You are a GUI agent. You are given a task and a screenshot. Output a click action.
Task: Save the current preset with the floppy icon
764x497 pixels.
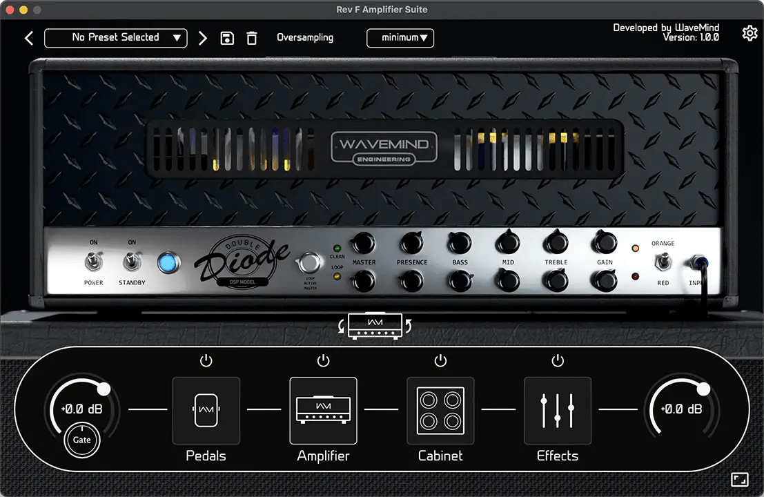point(227,38)
